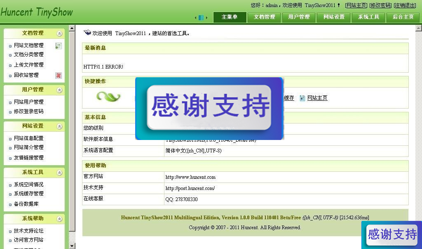Click the [网站主页] link in the header
Image resolution: width=422 pixels, height=249 pixels.
tap(356, 5)
